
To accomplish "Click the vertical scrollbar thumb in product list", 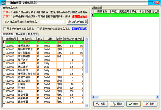I will (x=87, y=57).
